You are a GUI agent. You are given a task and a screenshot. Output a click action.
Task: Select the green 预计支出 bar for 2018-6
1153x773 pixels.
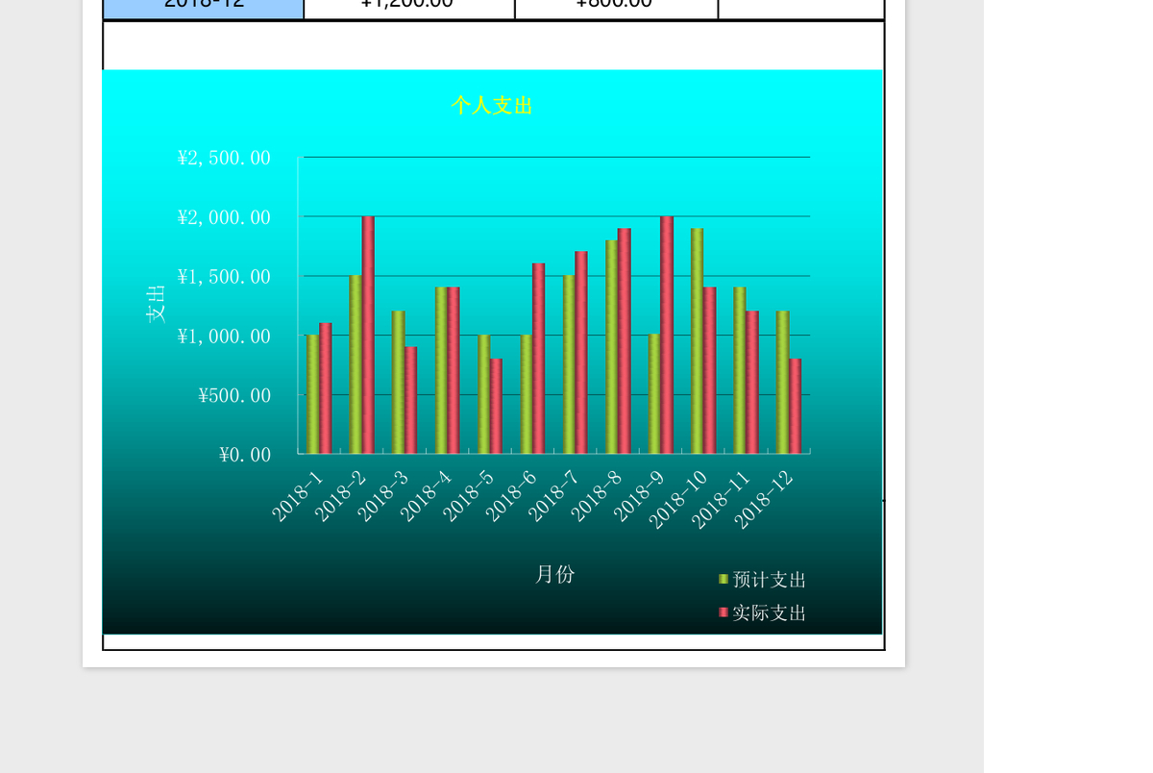pos(527,394)
